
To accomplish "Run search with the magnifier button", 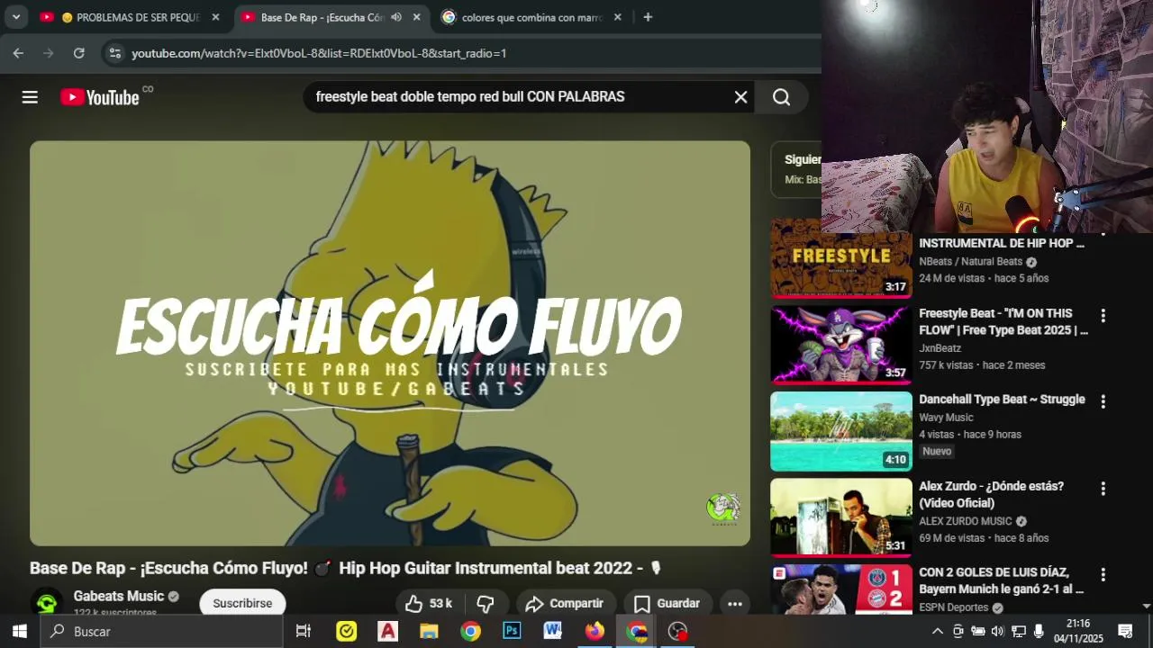I will coord(781,97).
